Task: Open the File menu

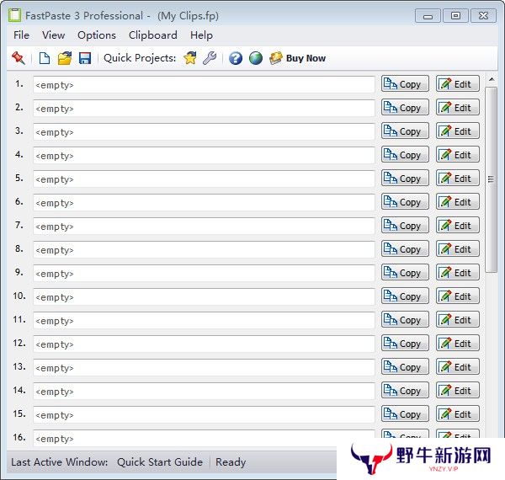Action: 21,35
